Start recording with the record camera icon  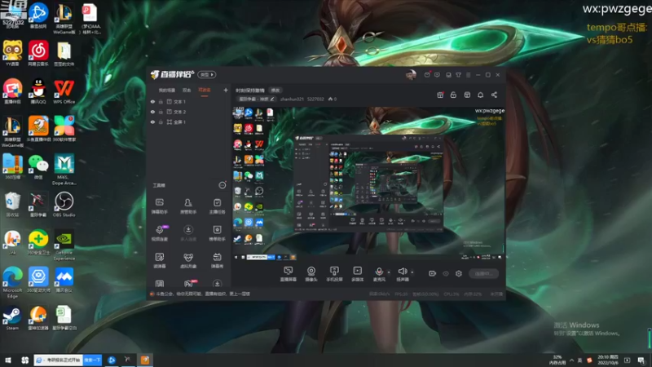click(433, 273)
